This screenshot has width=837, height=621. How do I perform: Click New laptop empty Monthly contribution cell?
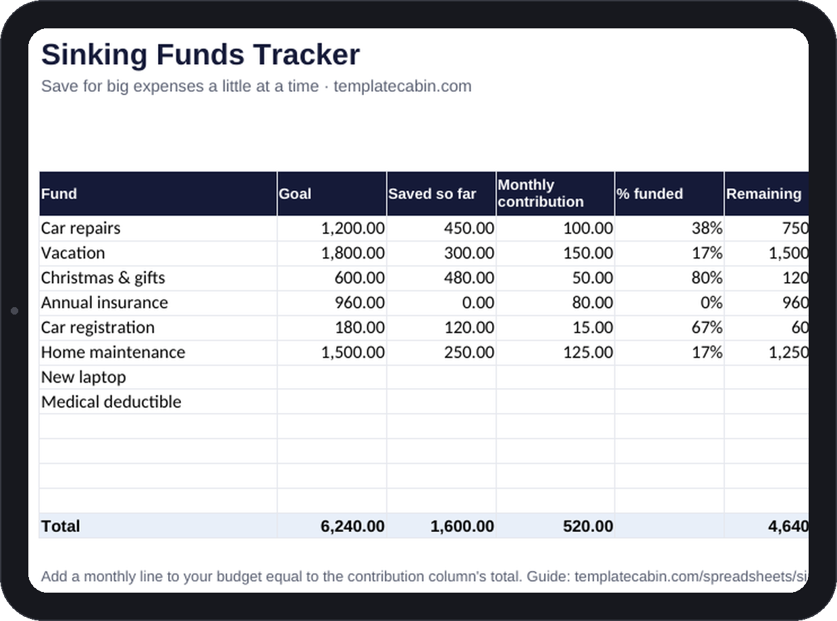(556, 377)
